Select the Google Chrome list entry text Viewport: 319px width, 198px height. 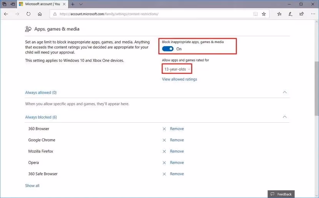coord(42,140)
